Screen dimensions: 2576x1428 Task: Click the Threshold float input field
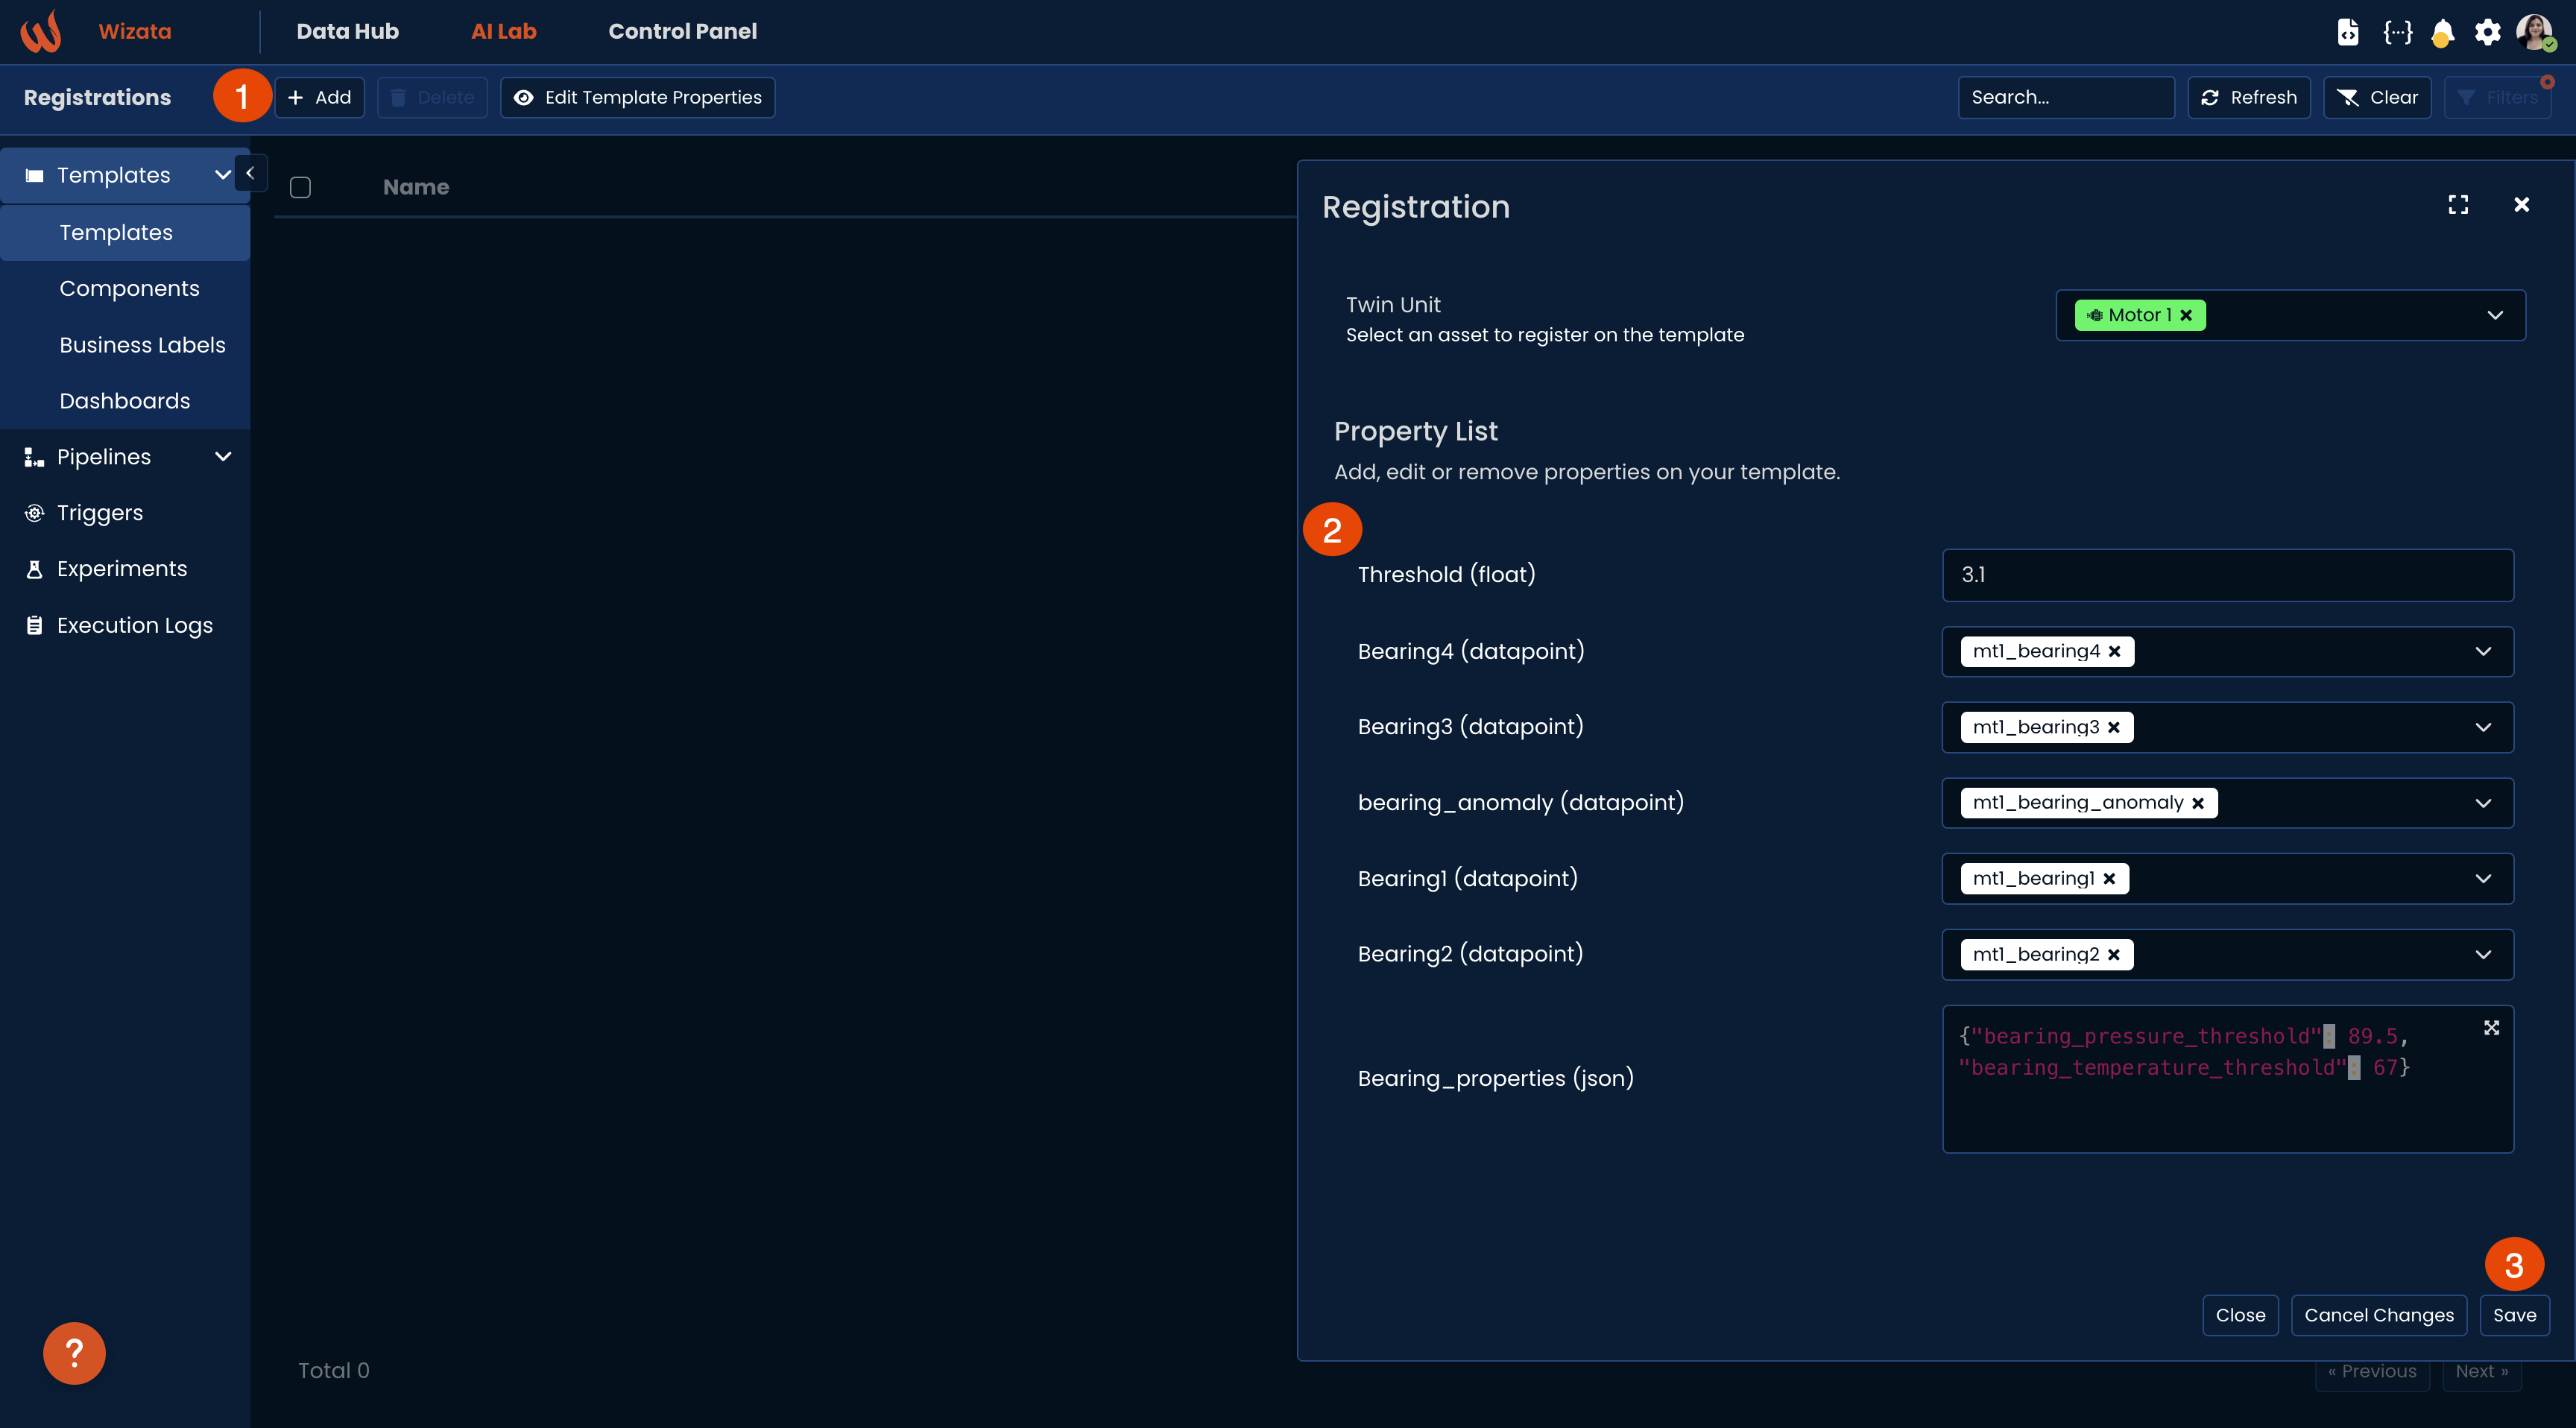[x=2228, y=573]
